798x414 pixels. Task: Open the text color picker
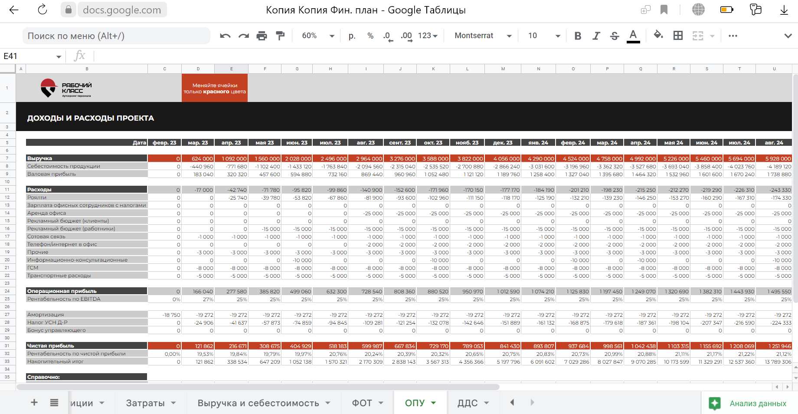click(x=633, y=36)
